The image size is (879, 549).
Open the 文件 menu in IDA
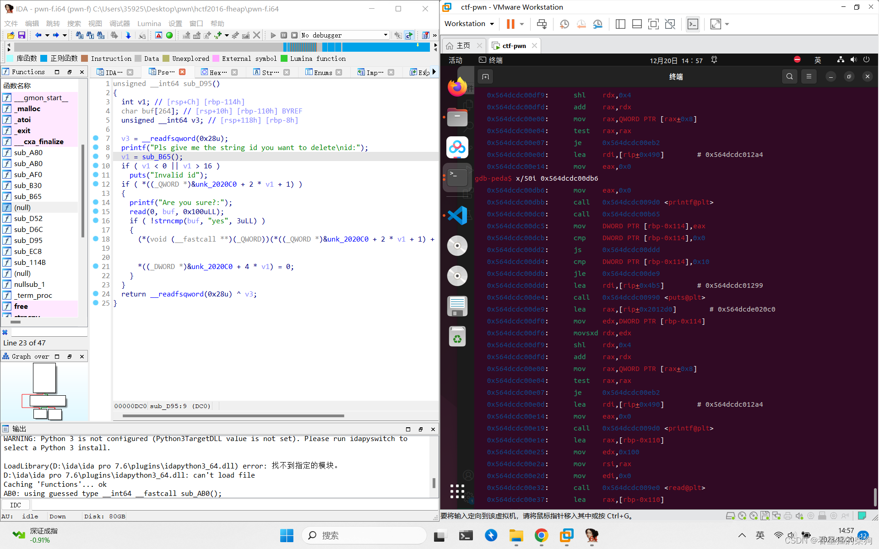[11, 23]
